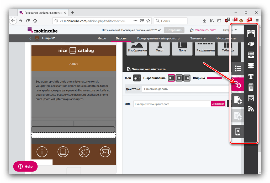Select About header in app preview

[73, 64]
